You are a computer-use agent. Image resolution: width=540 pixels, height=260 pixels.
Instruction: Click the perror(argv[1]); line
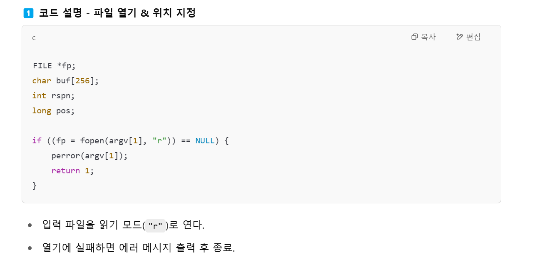90,156
